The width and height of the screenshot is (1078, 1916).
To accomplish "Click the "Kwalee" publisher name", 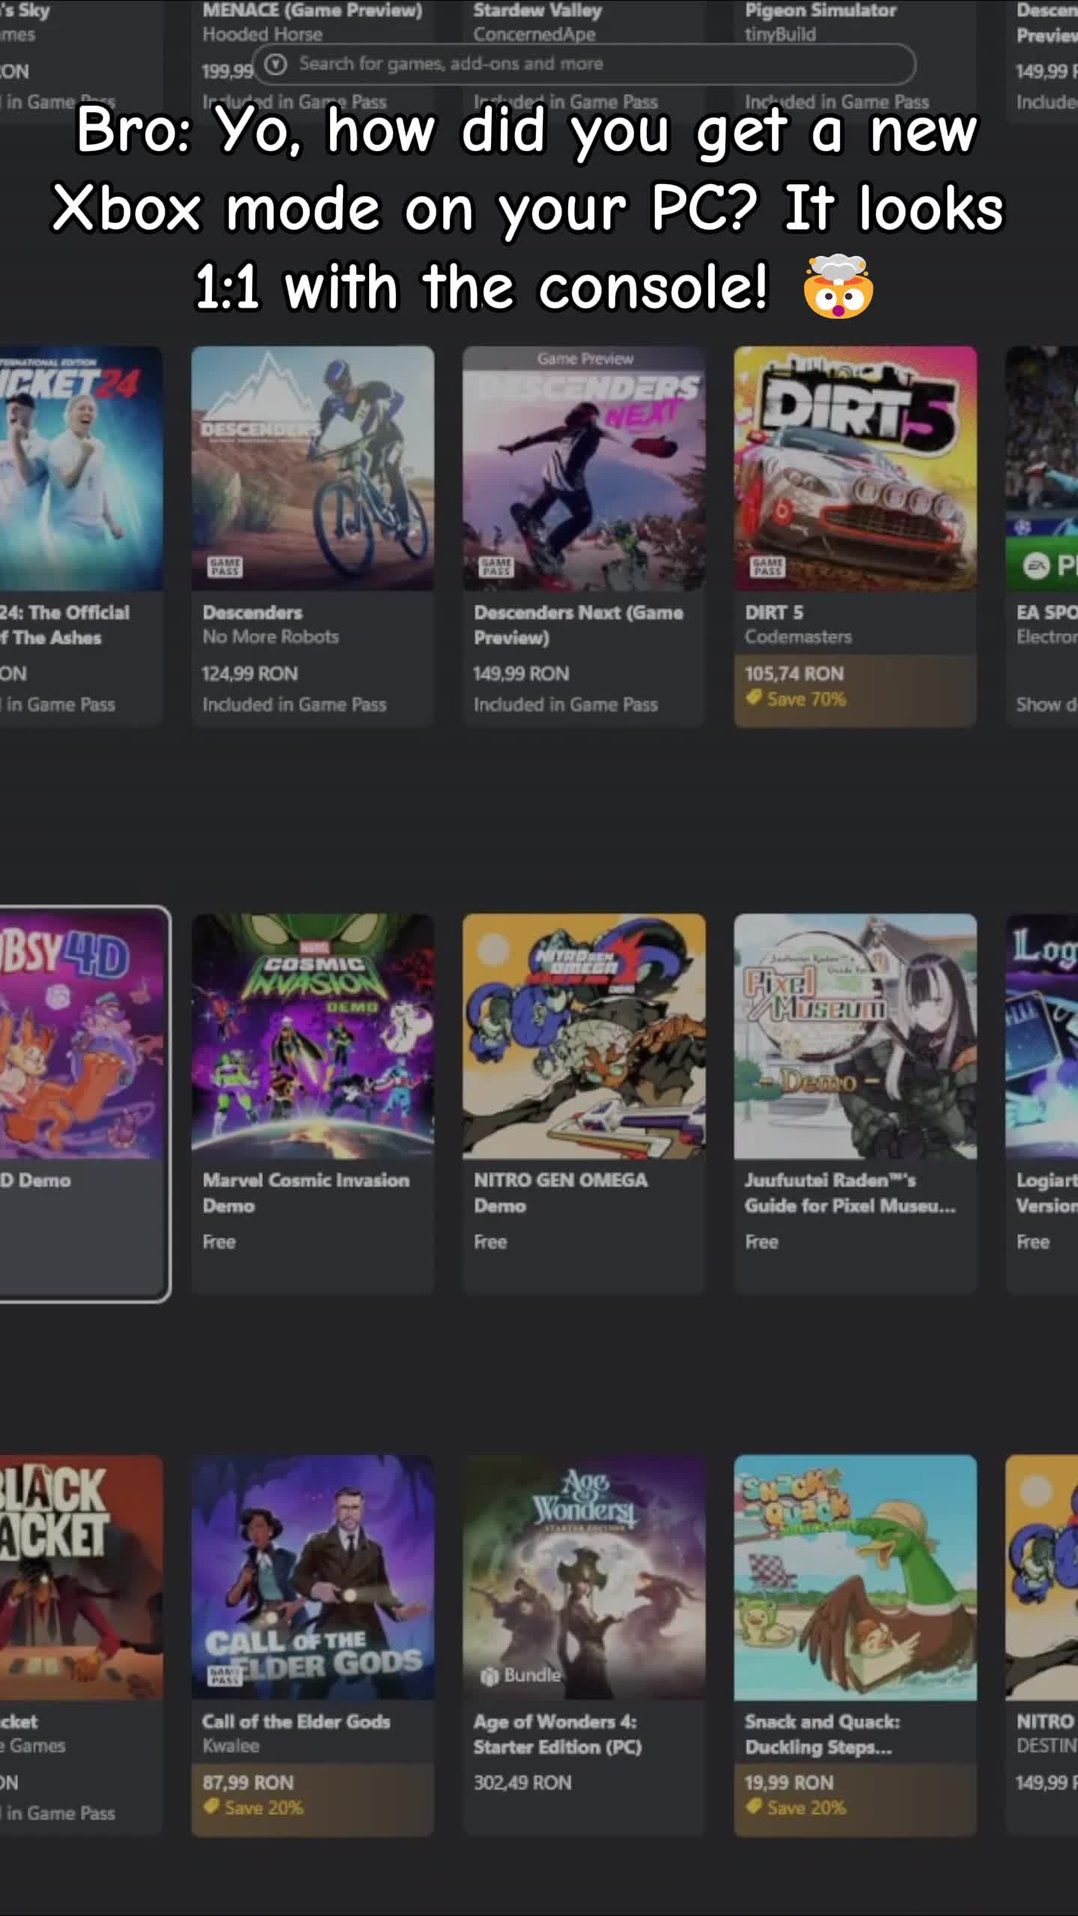I will click(231, 1746).
